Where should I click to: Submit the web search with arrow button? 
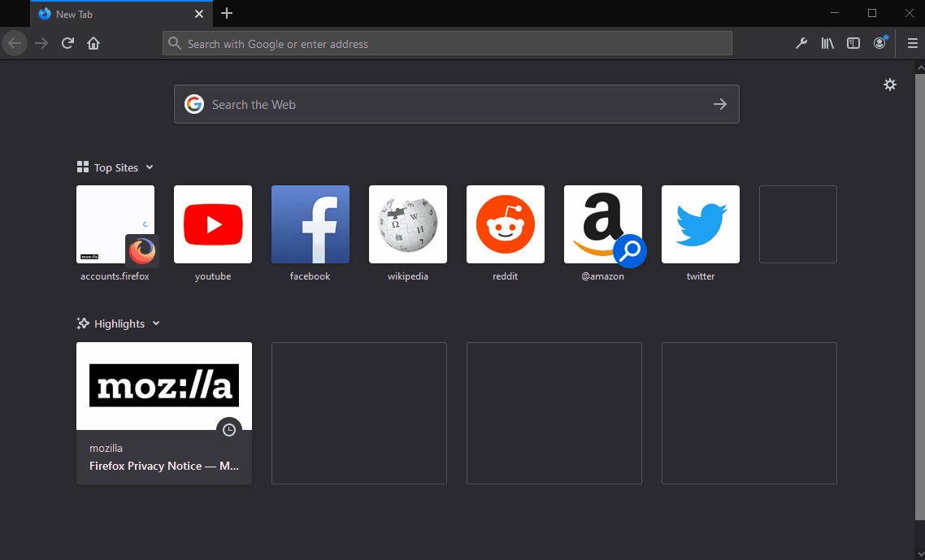point(719,104)
